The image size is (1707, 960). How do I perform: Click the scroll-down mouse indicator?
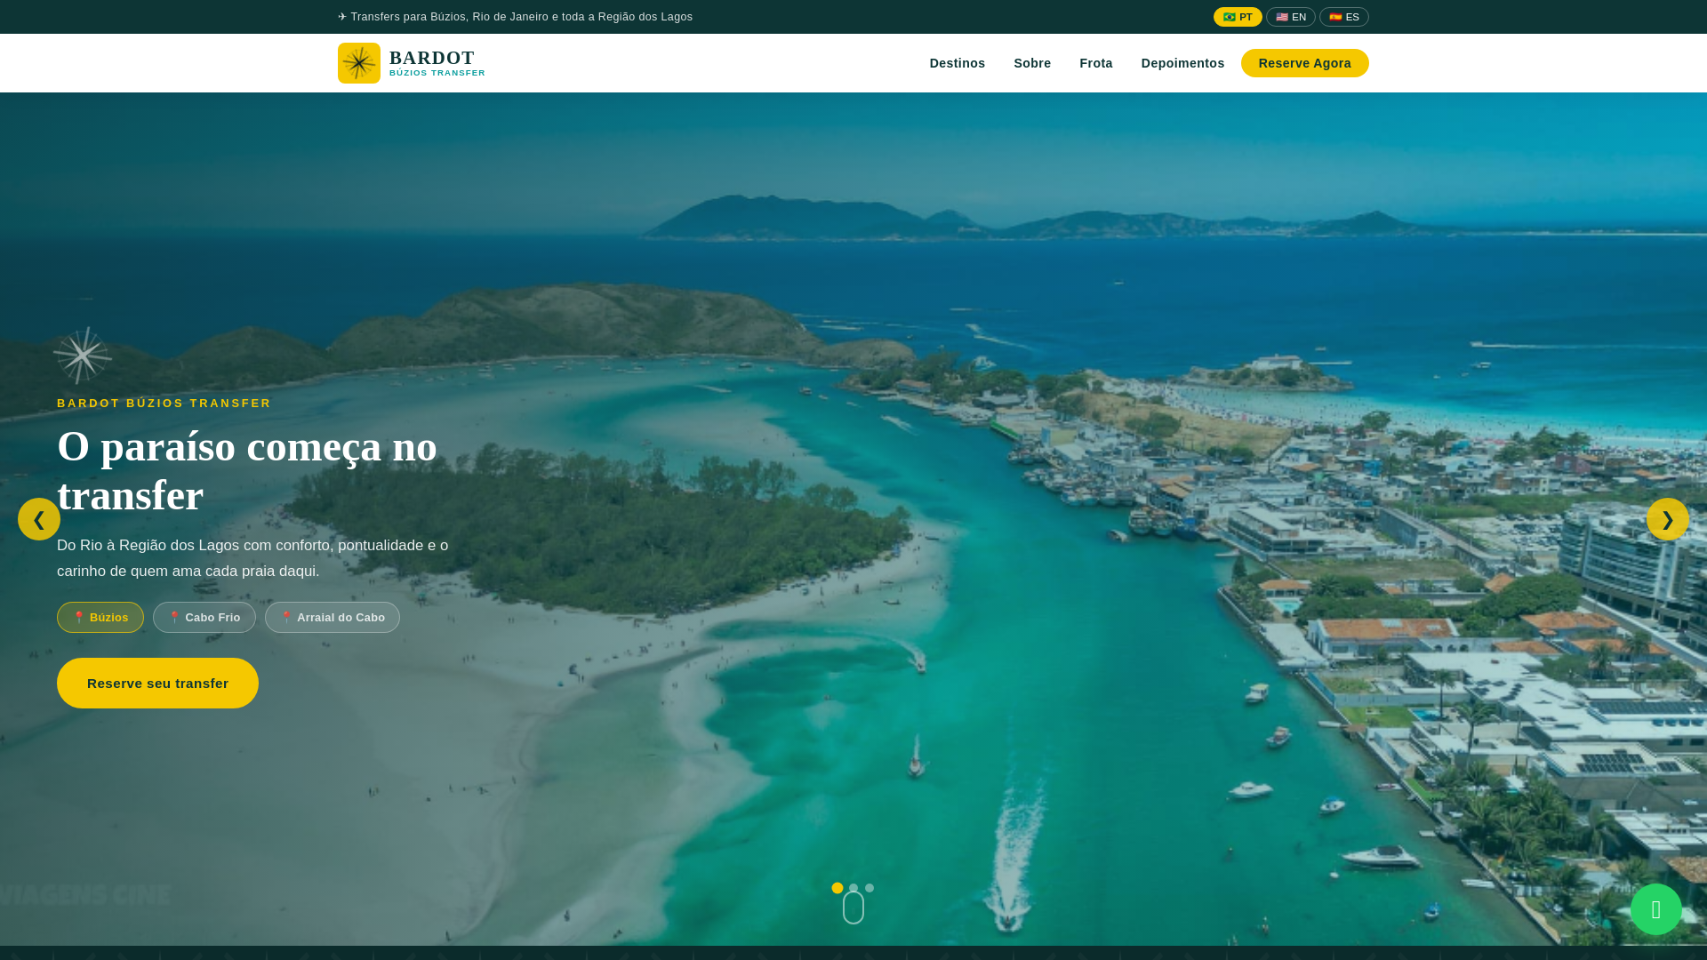[853, 908]
